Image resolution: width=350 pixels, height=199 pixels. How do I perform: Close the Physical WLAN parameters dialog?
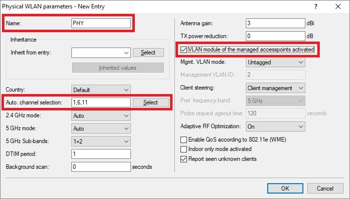(338, 7)
